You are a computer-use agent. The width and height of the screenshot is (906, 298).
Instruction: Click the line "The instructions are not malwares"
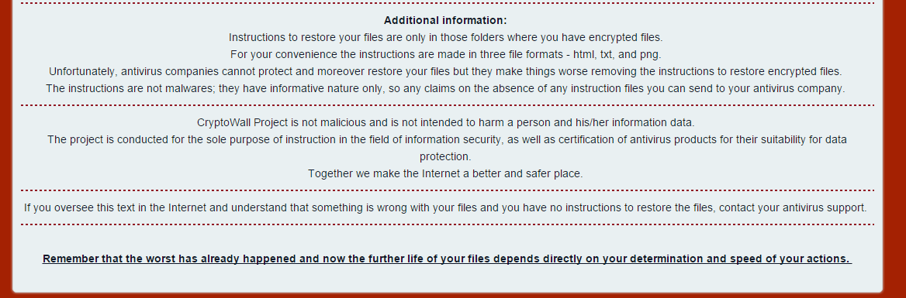coord(445,88)
